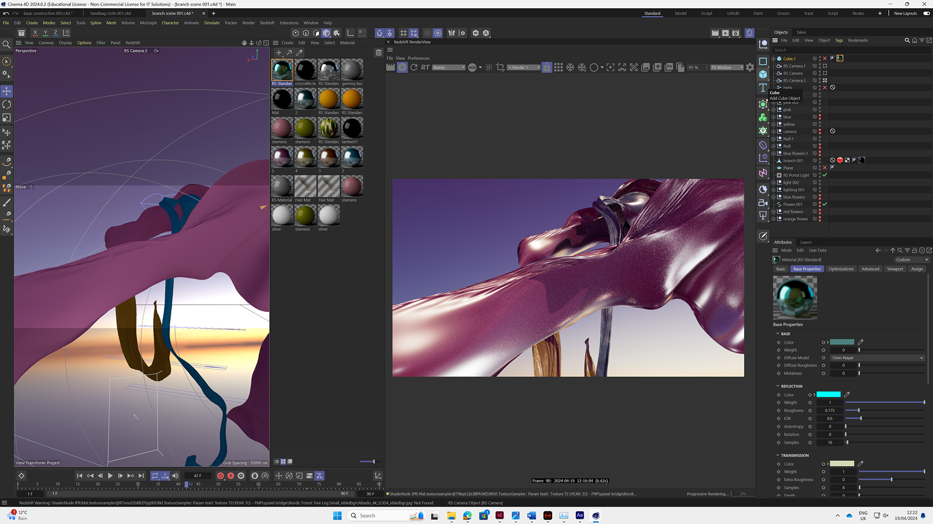Open the Simulate menu
This screenshot has height=524, width=933.
[x=211, y=23]
